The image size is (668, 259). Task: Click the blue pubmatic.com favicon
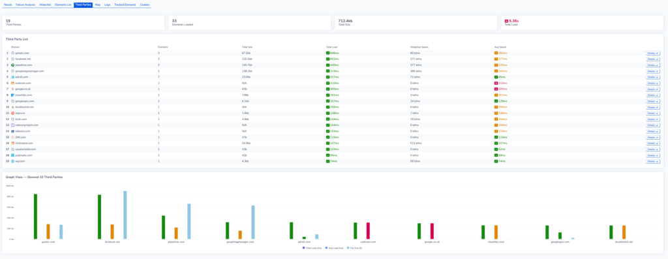click(13, 155)
